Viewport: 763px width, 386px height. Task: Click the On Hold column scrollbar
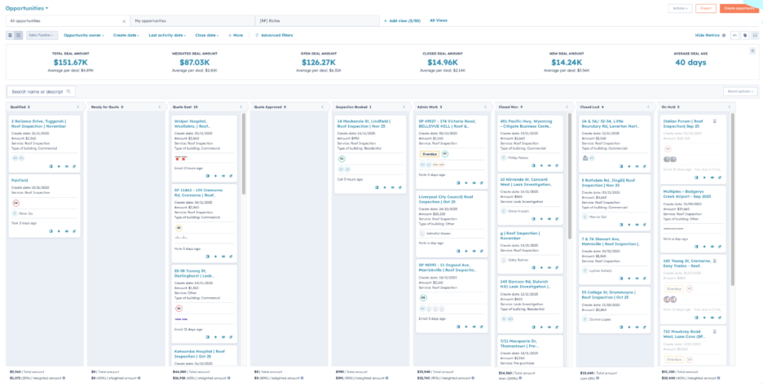pyautogui.click(x=733, y=200)
